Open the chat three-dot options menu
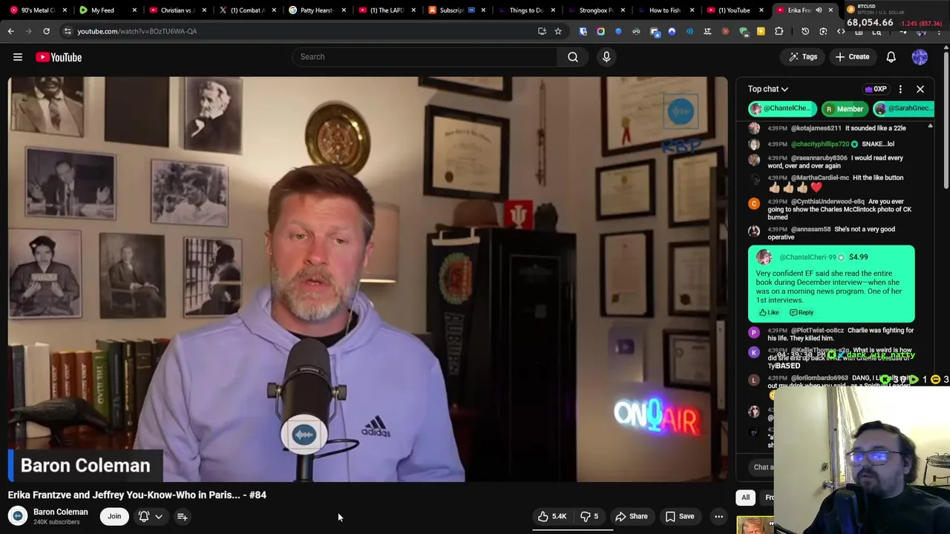The width and height of the screenshot is (950, 534). point(900,89)
